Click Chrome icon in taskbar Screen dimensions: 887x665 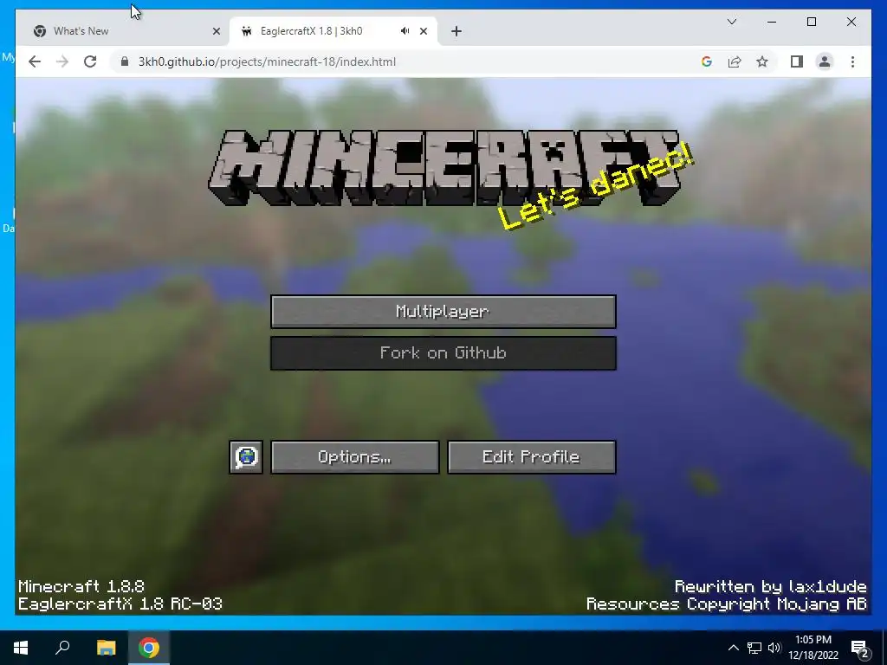tap(149, 648)
